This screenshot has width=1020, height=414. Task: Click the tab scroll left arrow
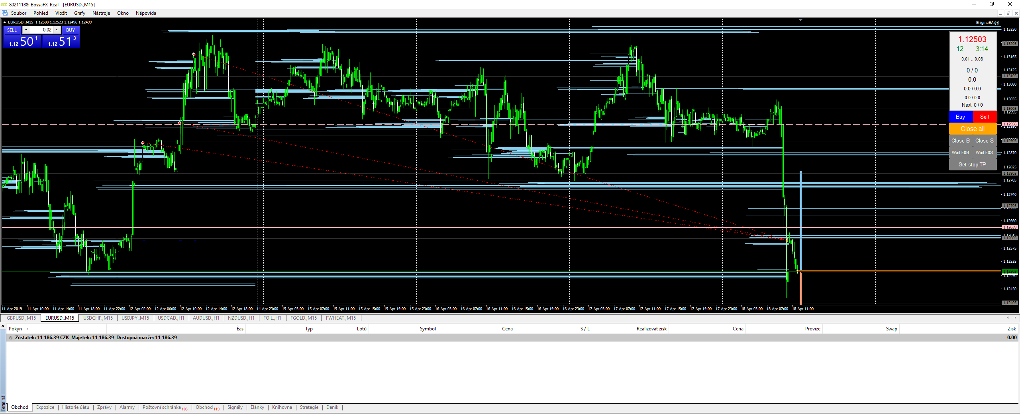tap(1008, 318)
